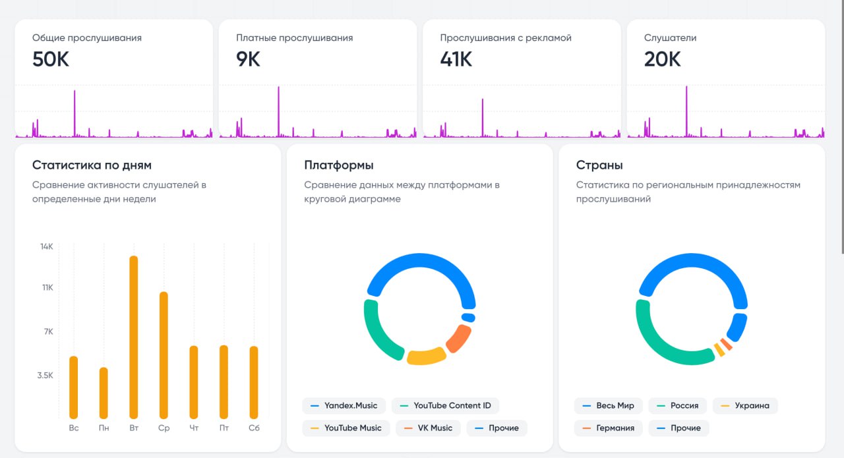Toggle YouTube Content ID legend item
The image size is (844, 458).
(x=445, y=405)
